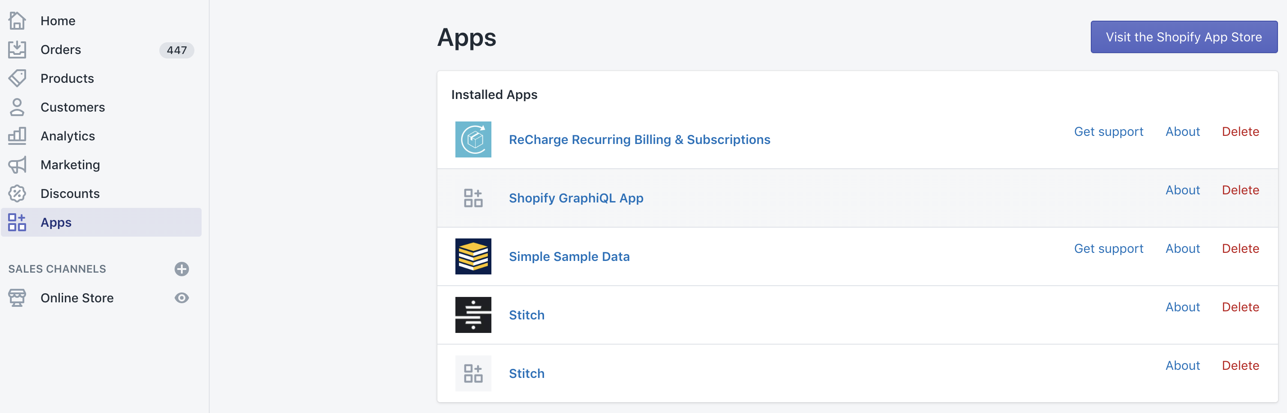
Task: Open the Online Store sales channel
Action: tap(77, 298)
